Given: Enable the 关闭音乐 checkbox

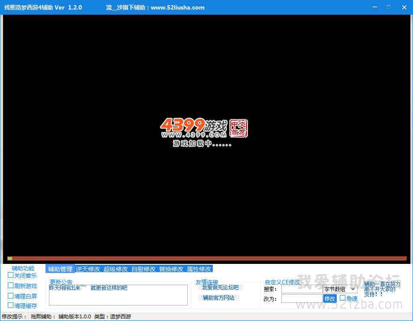Looking at the screenshot, I should 11,275.
